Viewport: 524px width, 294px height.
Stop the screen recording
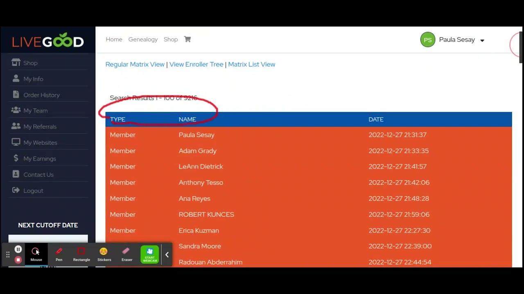18,260
